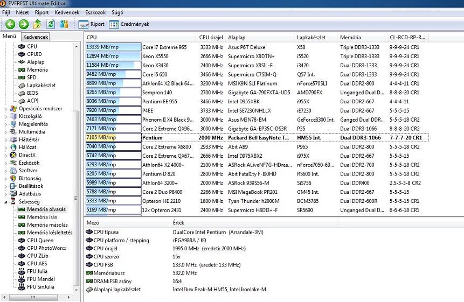Viewport: 464px width, 302px height.
Task: Select the Core i5 650 row
Action: tap(257, 74)
